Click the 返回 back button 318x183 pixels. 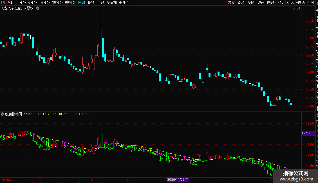point(310,3)
